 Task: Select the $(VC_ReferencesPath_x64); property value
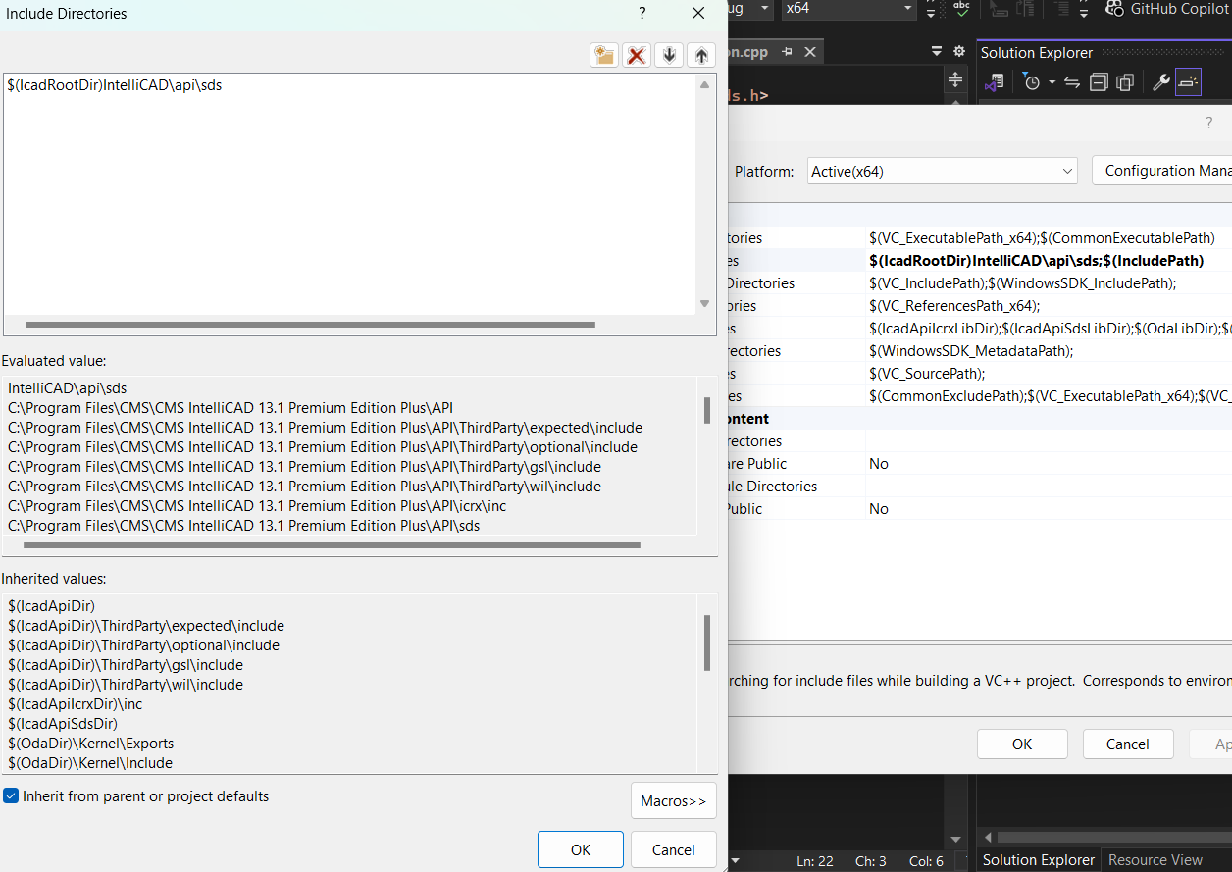[954, 305]
